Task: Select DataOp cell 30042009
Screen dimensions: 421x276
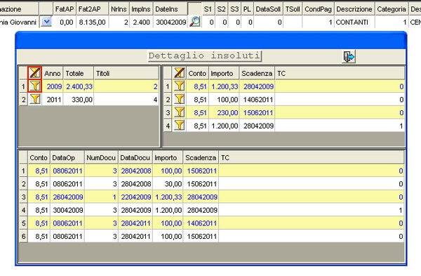Action: (x=67, y=210)
